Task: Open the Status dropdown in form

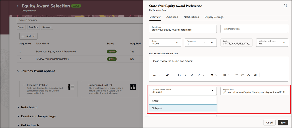Action: [x=165, y=43]
